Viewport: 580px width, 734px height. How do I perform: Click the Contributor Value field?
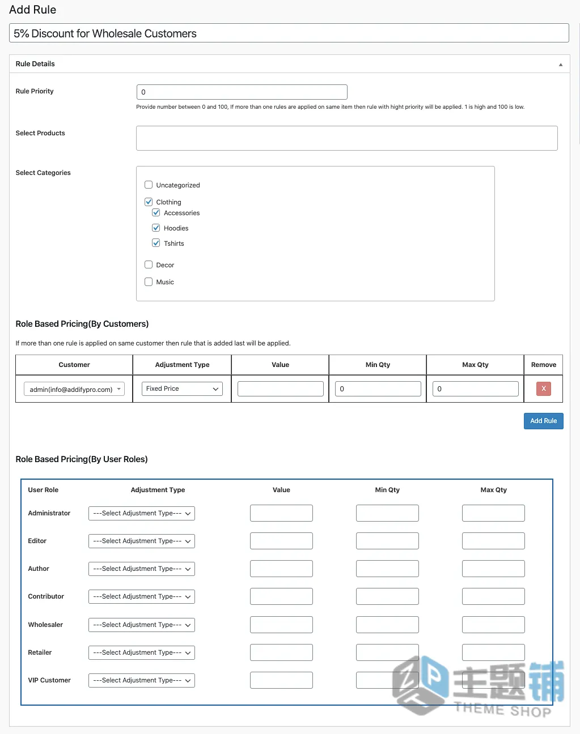[x=281, y=596]
